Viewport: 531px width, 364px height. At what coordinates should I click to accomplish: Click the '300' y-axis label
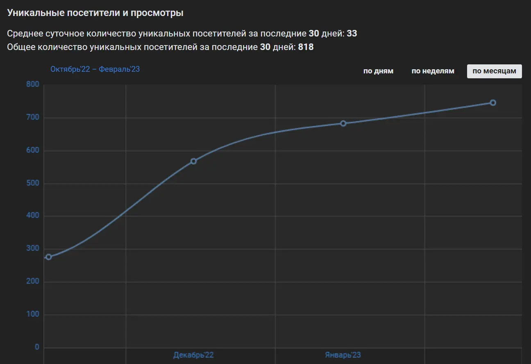click(x=33, y=249)
